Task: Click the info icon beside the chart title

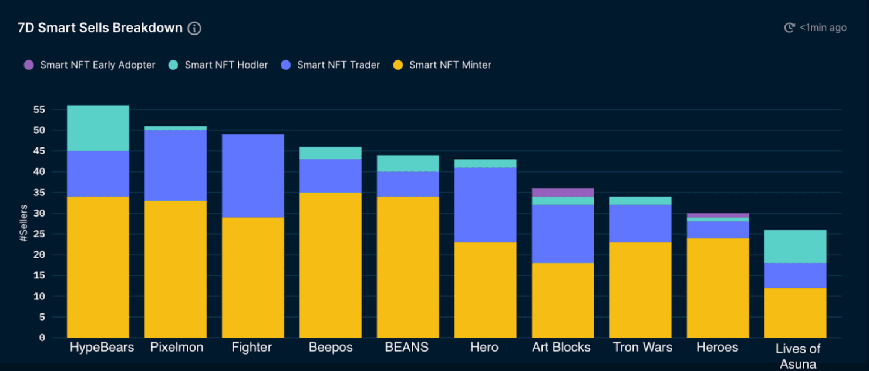Action: (194, 28)
